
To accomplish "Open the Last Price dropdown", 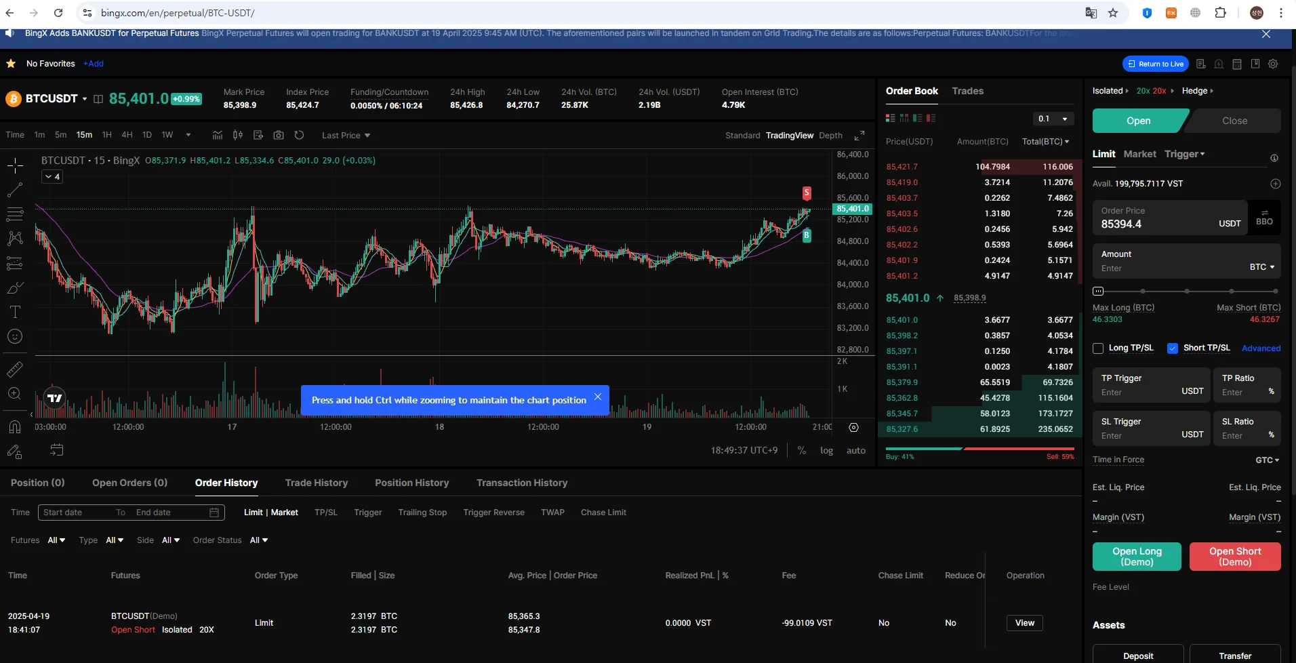I will 346,136.
